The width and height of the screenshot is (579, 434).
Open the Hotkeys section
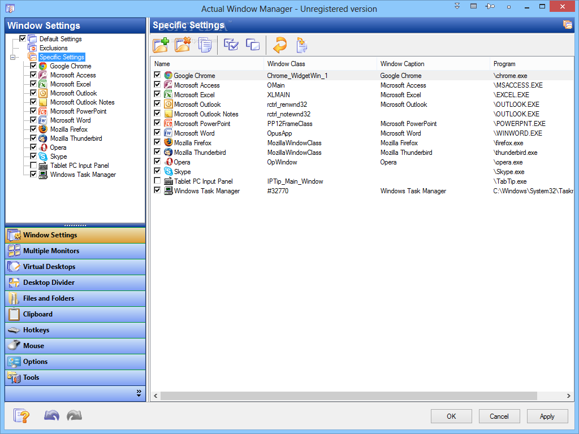[75, 330]
